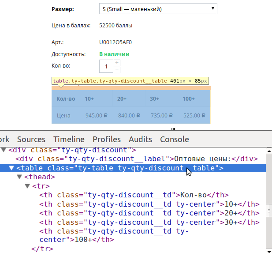Click the 945.00 ₽ price cell
The image size is (272, 253).
click(96, 116)
